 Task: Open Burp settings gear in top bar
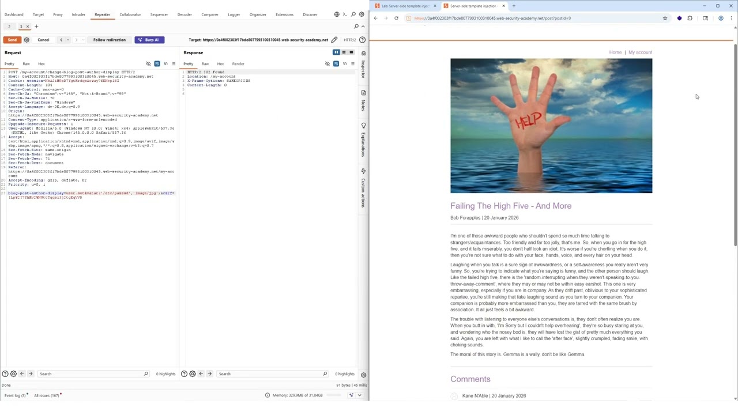[362, 14]
